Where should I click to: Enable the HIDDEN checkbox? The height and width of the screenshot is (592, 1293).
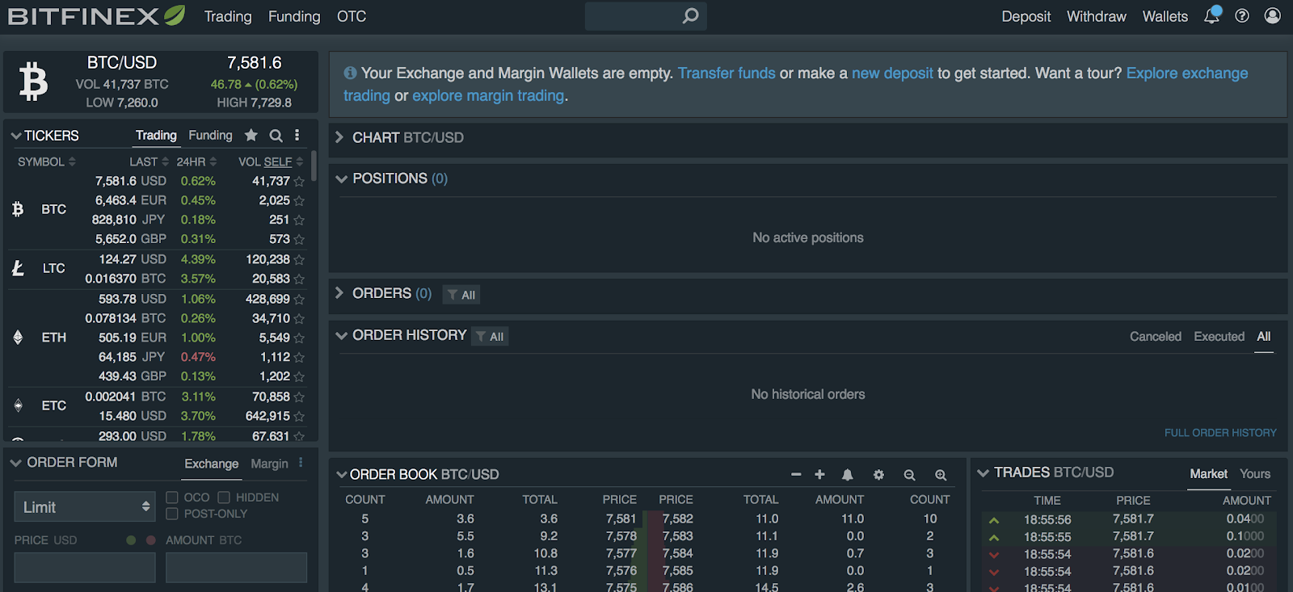[x=224, y=498]
